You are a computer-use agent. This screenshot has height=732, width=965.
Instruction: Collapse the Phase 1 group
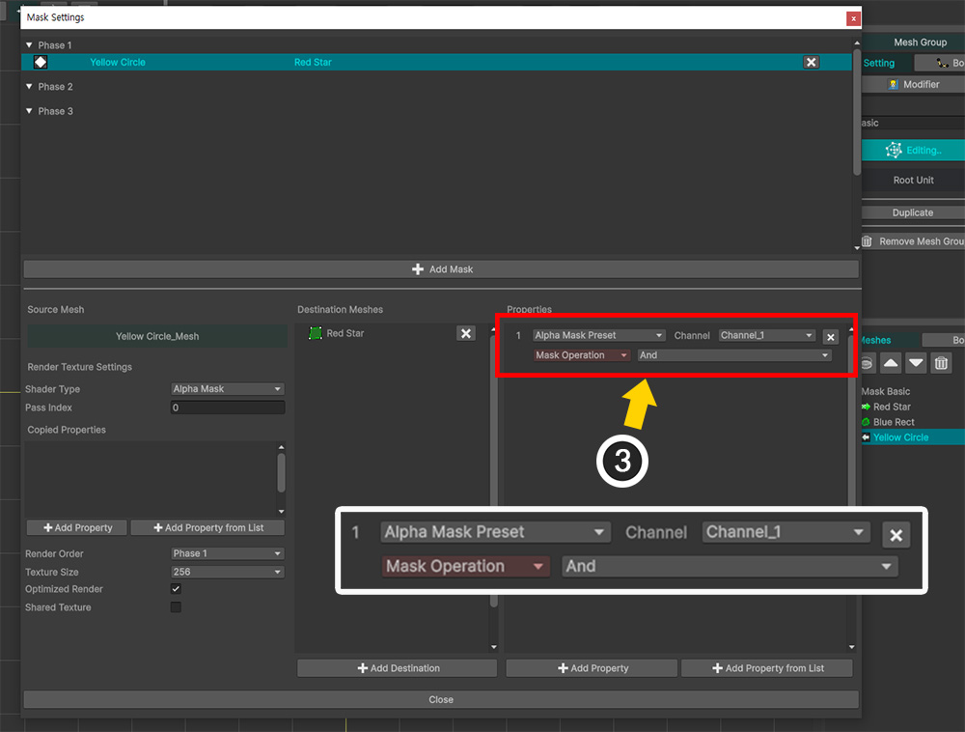pyautogui.click(x=29, y=45)
